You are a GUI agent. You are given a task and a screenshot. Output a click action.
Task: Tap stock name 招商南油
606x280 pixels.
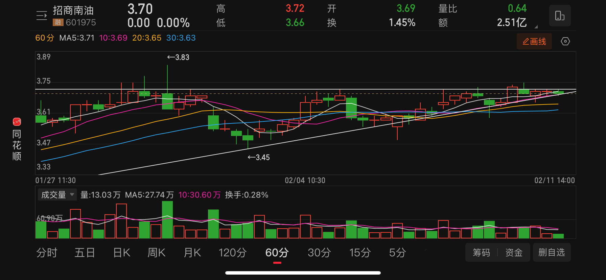[x=73, y=10]
